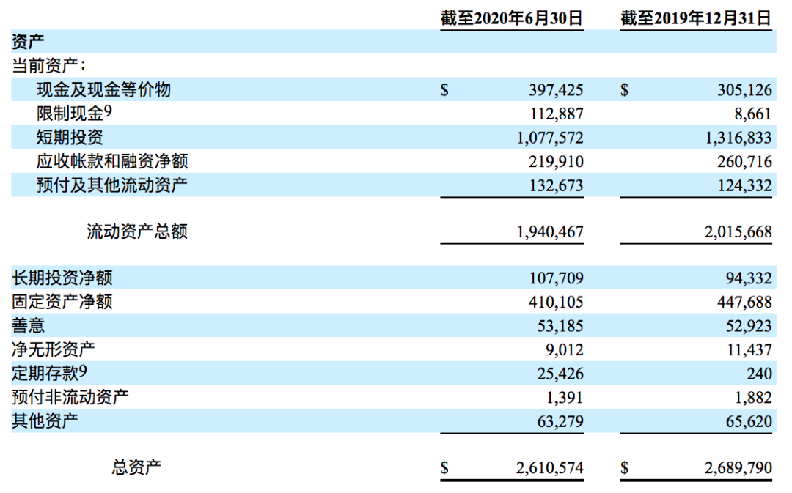
Task: Select the value 1,391
Action: pos(565,398)
